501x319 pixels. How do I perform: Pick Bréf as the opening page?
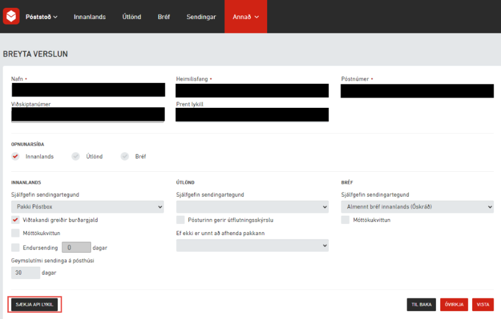point(125,157)
